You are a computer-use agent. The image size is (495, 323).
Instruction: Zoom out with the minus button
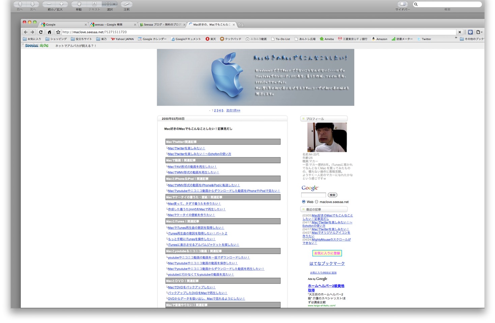(49, 4)
